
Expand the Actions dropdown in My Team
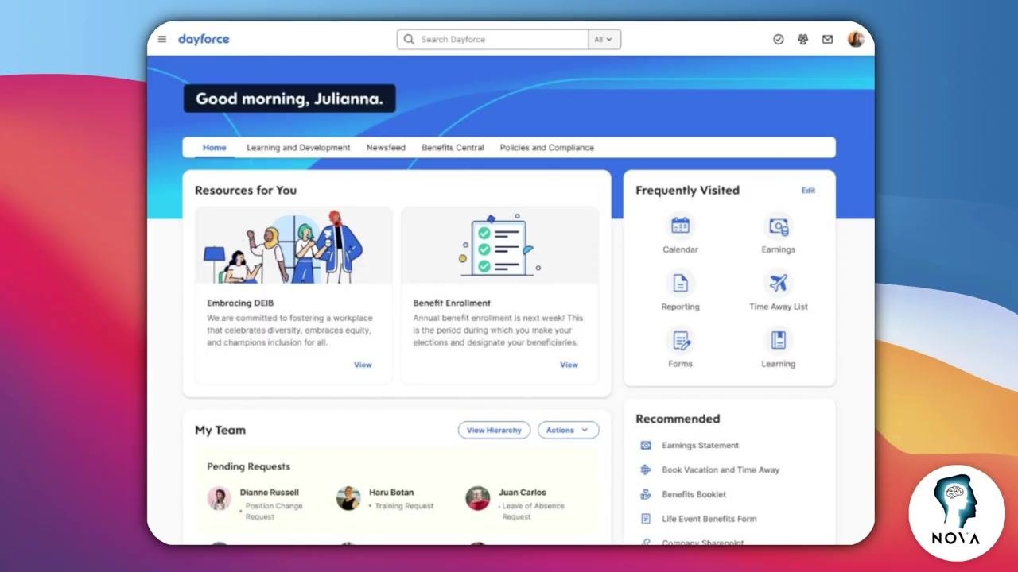(x=568, y=430)
